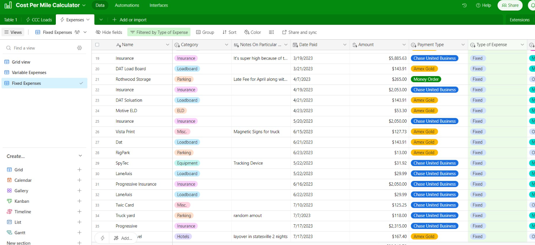Add a new Kanban view with plus
The height and width of the screenshot is (245, 535).
click(x=79, y=201)
